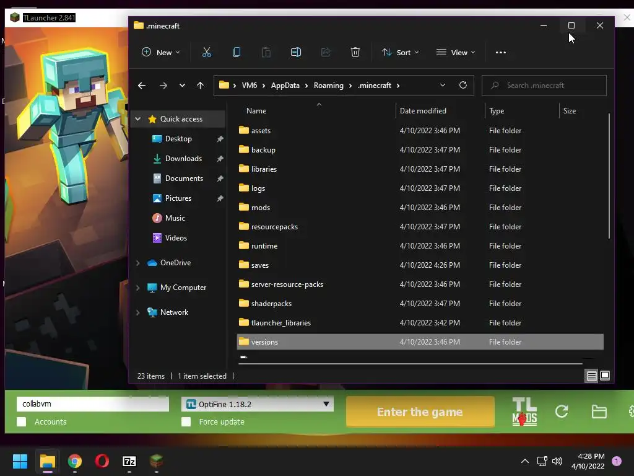Click the Paste icon in Explorer toolbar
Image resolution: width=634 pixels, height=476 pixels.
click(x=266, y=52)
